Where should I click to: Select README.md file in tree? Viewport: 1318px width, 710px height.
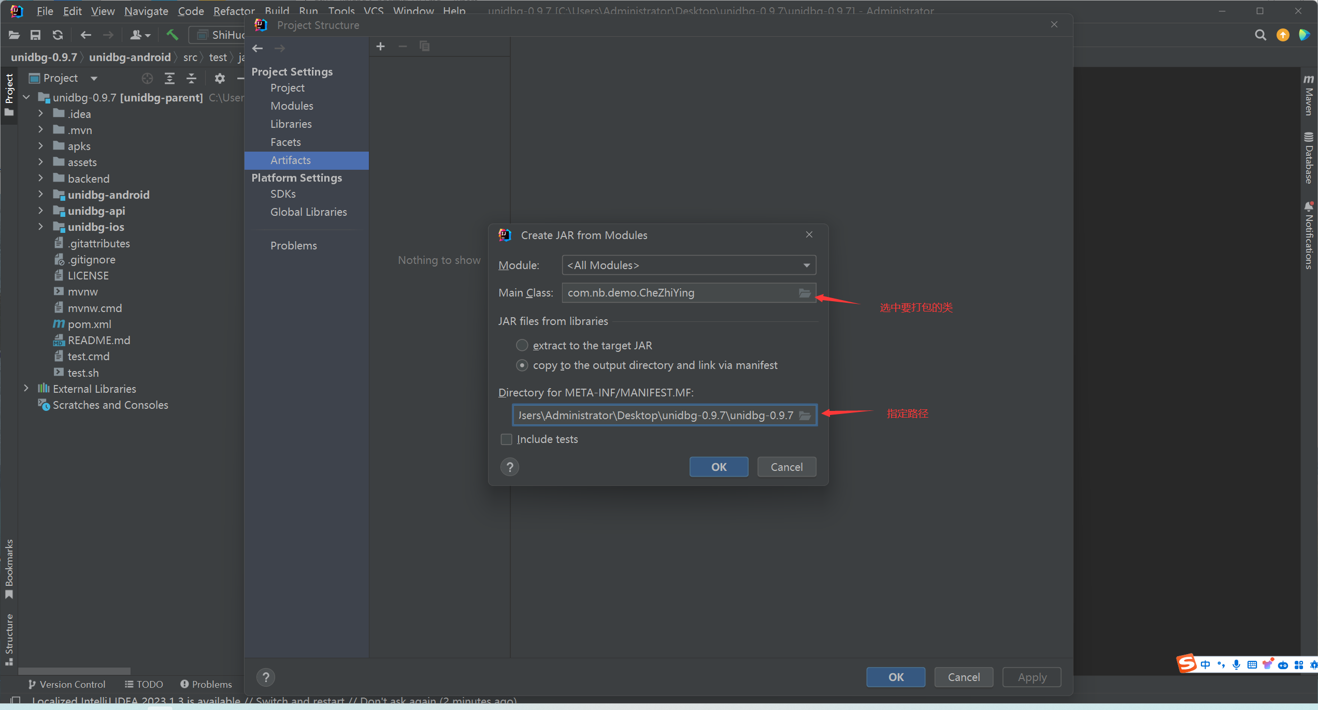(98, 340)
